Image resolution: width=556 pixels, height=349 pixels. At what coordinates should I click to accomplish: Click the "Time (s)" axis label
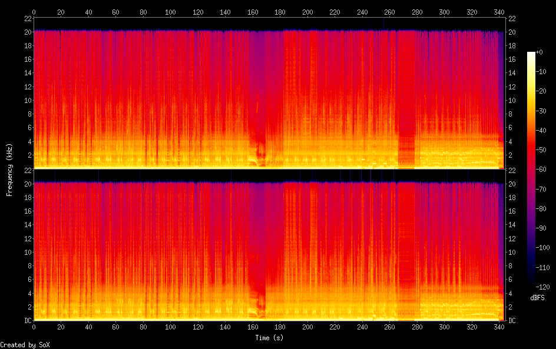coord(270,338)
